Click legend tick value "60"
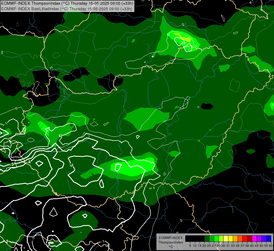Viewport: 274px width, 251px height. pos(271,246)
